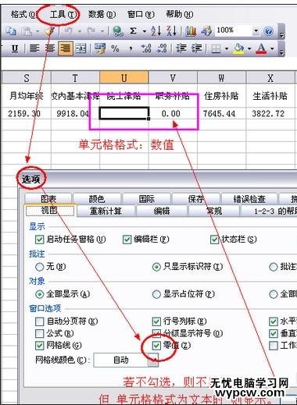Apply Comma style format

point(131,48)
